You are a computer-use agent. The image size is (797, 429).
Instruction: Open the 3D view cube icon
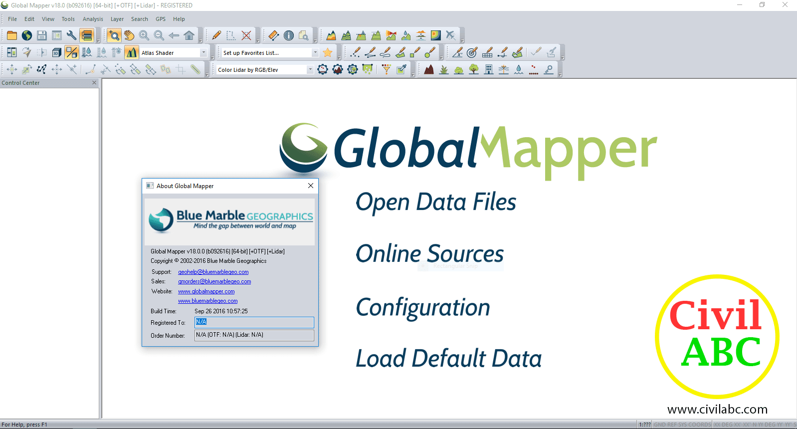click(57, 52)
